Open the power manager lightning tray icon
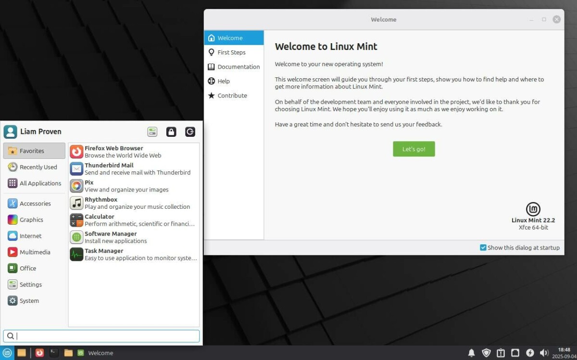The image size is (577, 360). (x=530, y=353)
